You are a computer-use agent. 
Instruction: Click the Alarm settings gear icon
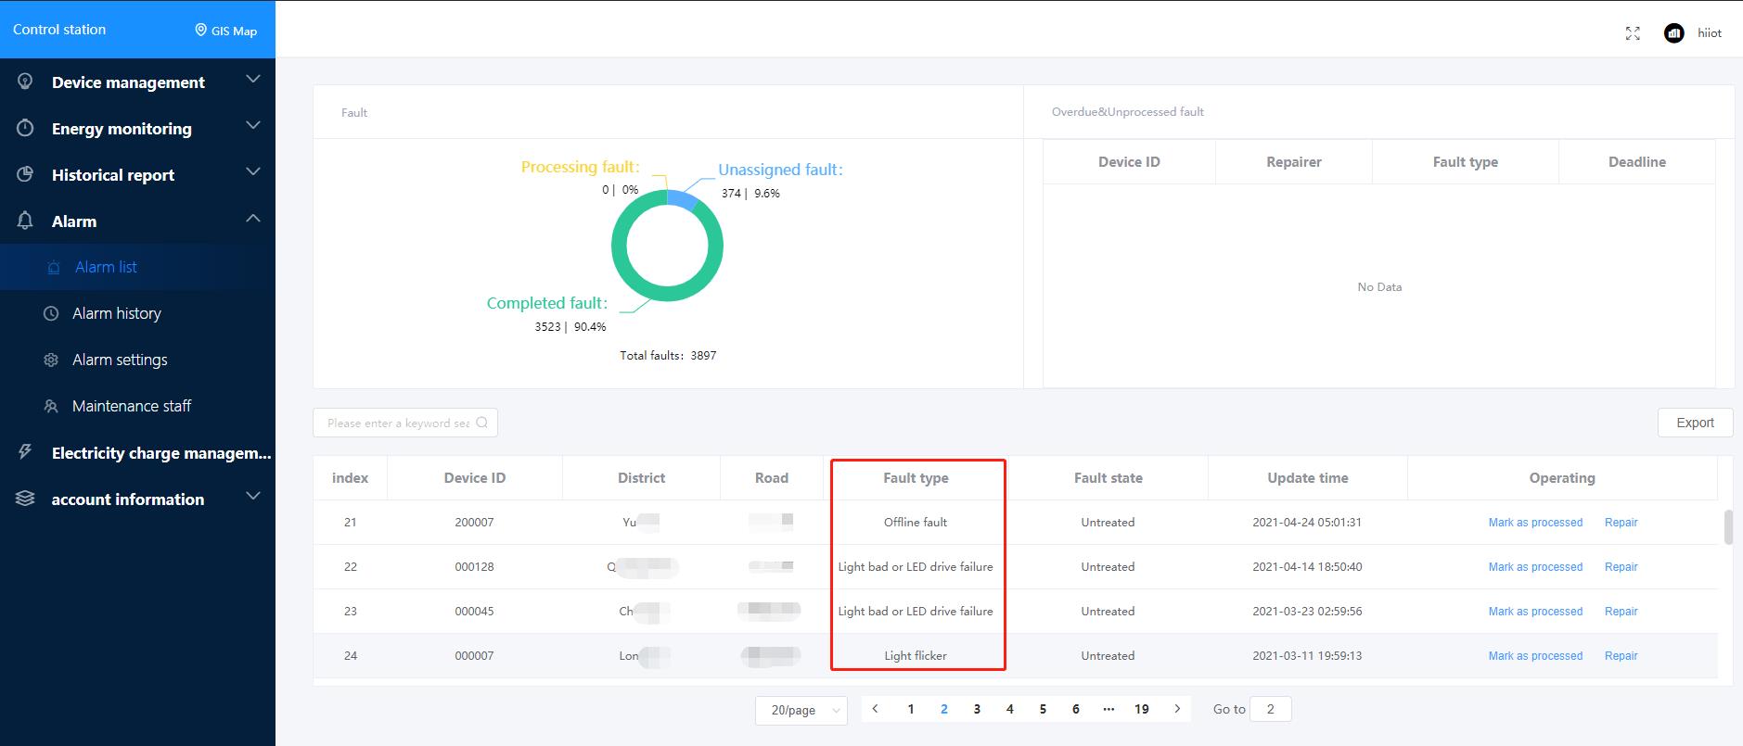tap(52, 360)
